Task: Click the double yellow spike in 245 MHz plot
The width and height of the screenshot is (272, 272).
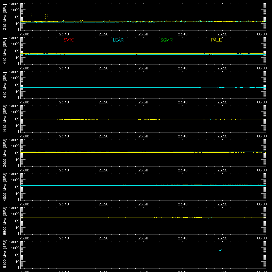Action: 47,18
